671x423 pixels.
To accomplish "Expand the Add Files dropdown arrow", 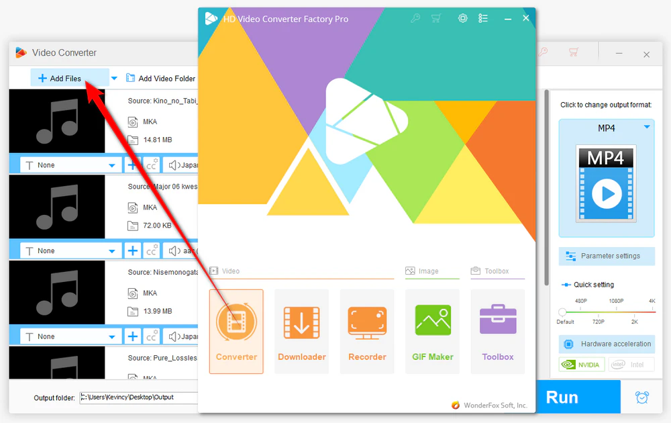I will click(114, 79).
